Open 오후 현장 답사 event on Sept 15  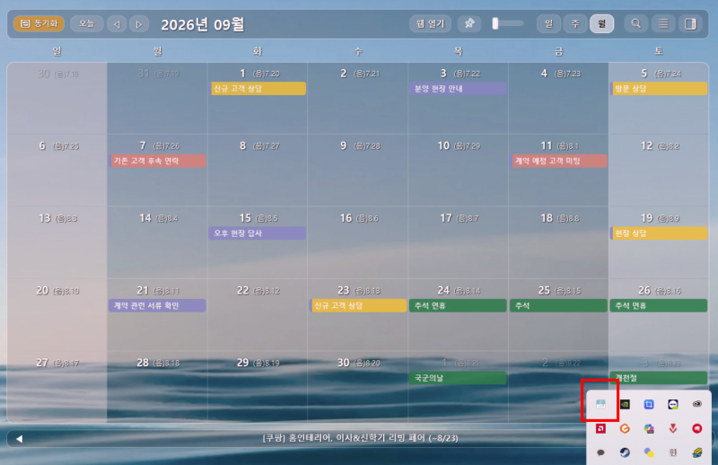[258, 233]
